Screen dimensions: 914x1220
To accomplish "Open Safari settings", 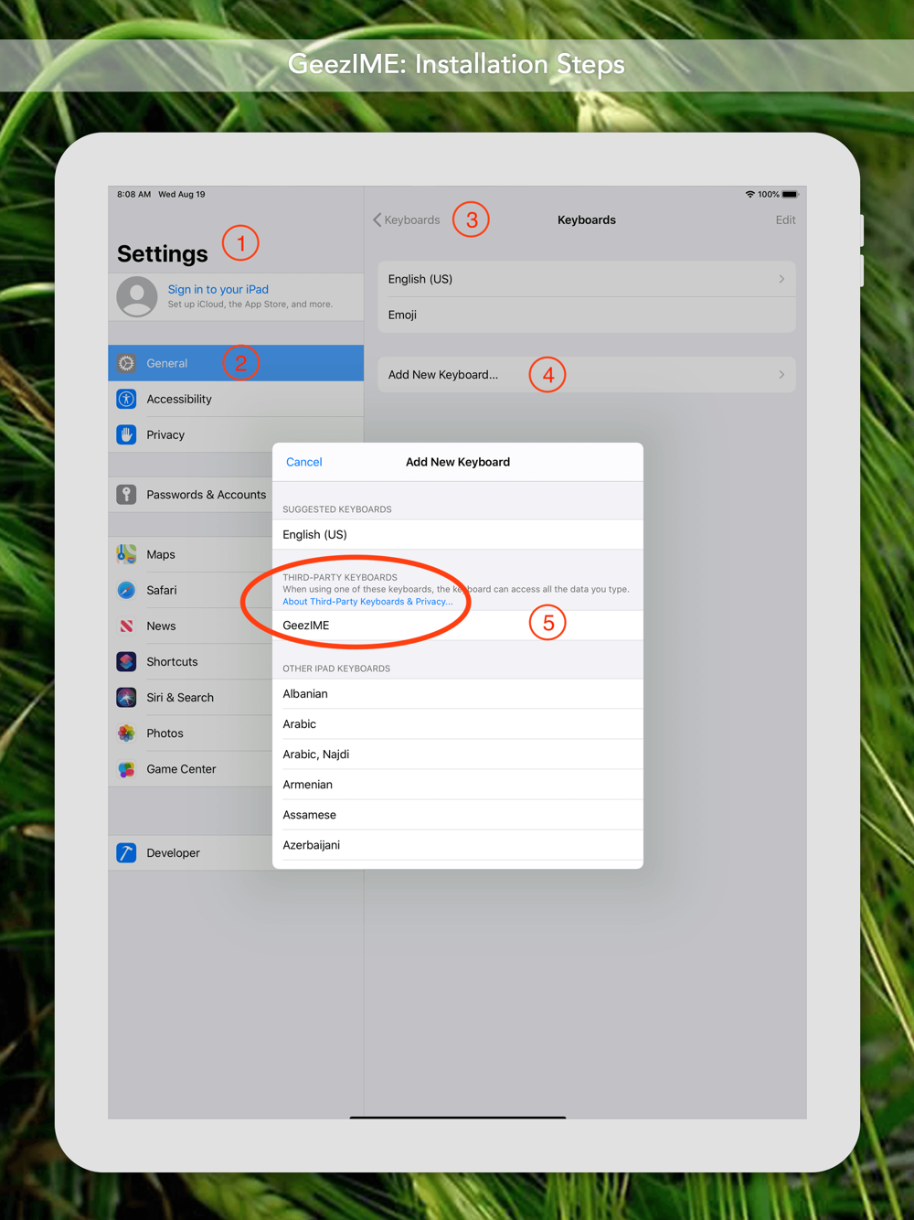I will 190,590.
